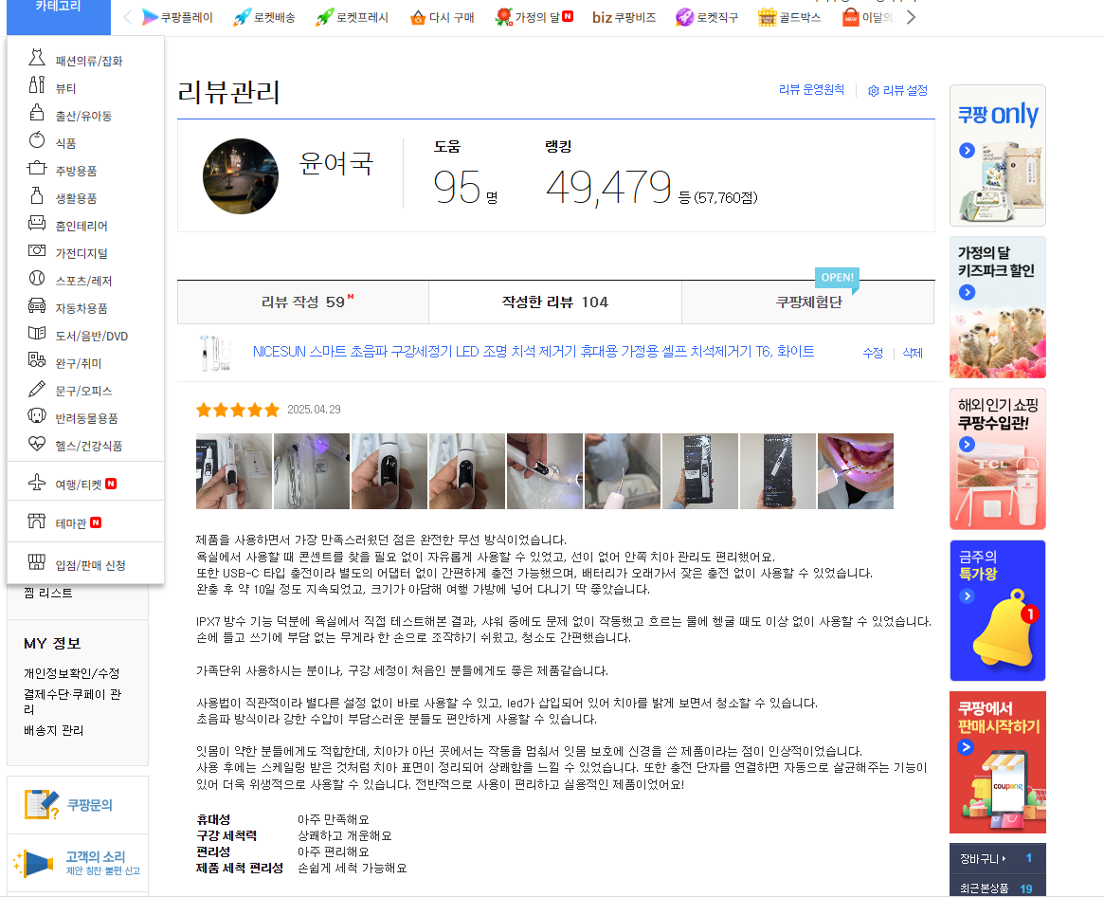Screen dimensions: 1104x897
Task: Open the 패션의류/잡화 category icon
Action: (37, 58)
